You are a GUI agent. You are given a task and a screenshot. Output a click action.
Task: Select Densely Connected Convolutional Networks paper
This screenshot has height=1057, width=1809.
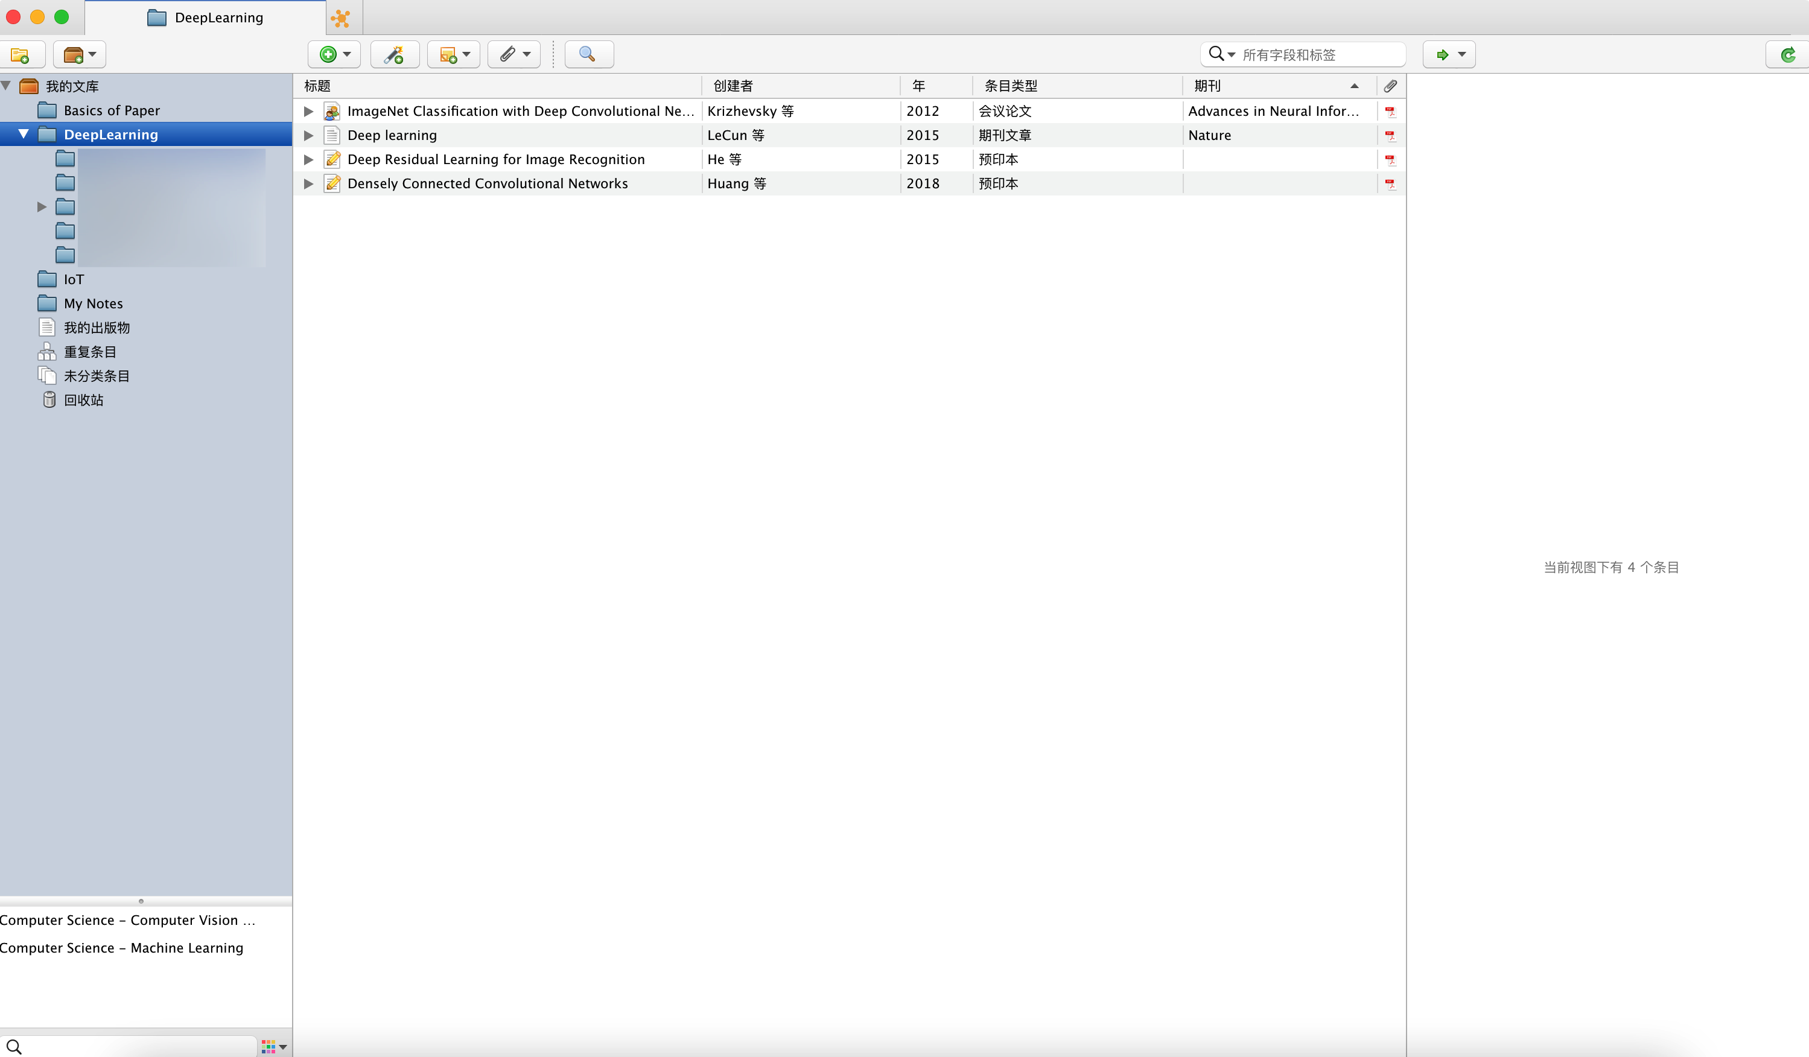pos(487,182)
